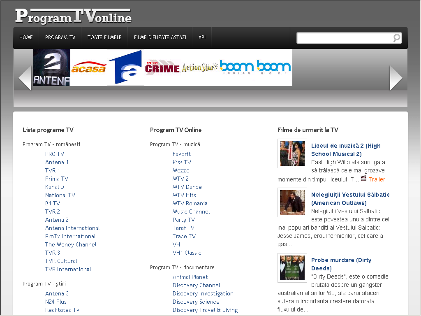Open VH1 Classic link
This screenshot has width=421, height=316.
click(187, 253)
